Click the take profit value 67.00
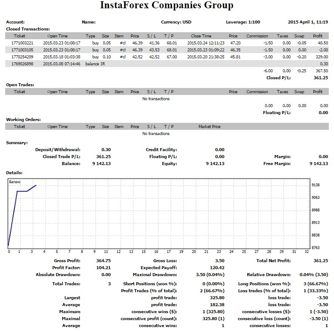The height and width of the screenshot is (331, 334). [172, 57]
